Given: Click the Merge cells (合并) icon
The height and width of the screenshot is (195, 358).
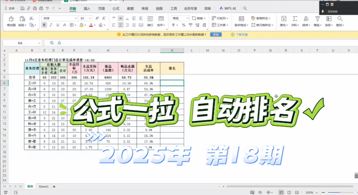Looking at the screenshot, I should click(x=161, y=19).
